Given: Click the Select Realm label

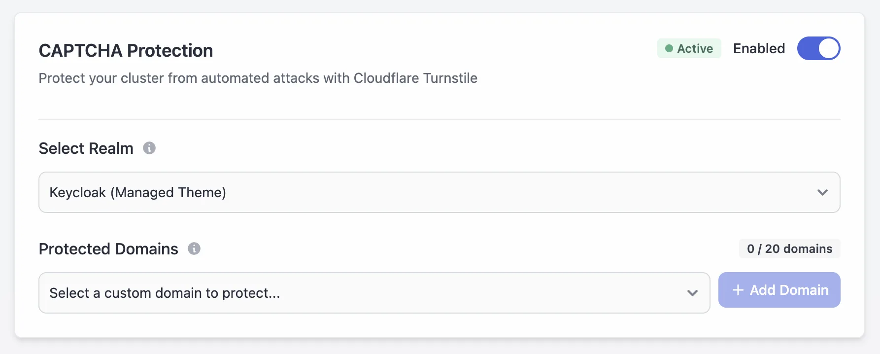Looking at the screenshot, I should pyautogui.click(x=86, y=148).
